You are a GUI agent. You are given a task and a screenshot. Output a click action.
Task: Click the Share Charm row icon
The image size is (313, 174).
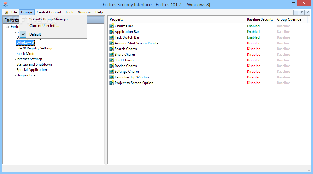point(112,55)
